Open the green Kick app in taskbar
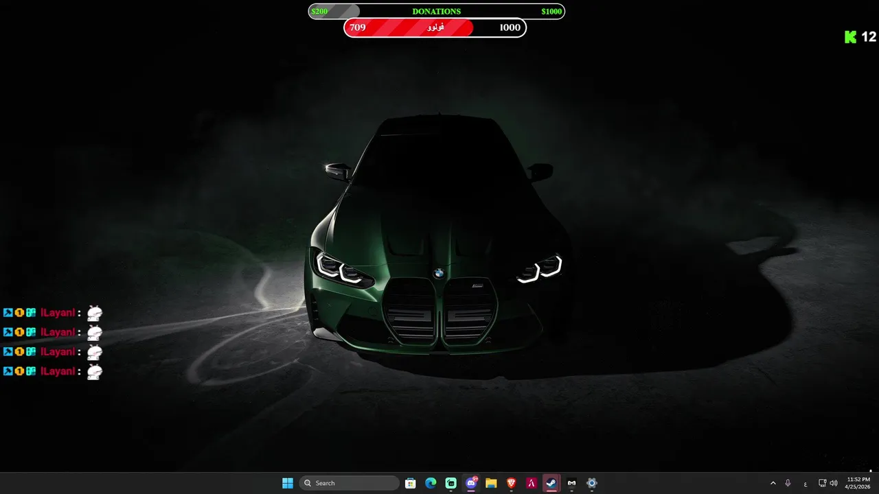Image resolution: width=879 pixels, height=494 pixels. point(450,483)
